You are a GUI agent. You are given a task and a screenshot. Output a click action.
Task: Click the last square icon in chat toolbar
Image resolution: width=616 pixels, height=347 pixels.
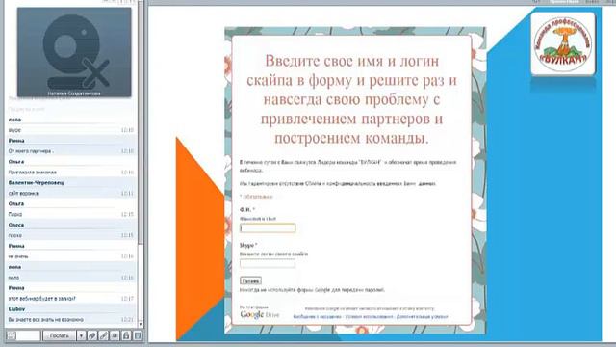[138, 335]
